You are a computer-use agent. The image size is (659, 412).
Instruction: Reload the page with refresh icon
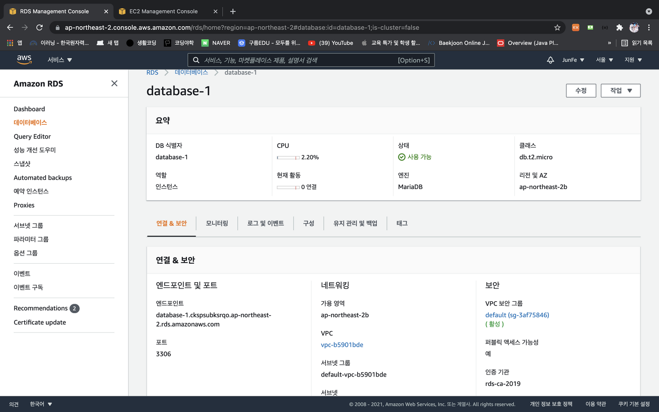click(40, 27)
